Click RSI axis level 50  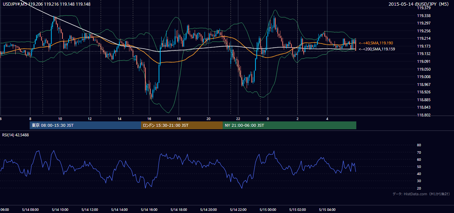coord(419,166)
